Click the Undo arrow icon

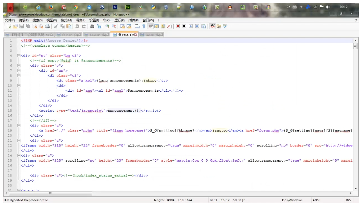[77, 26]
